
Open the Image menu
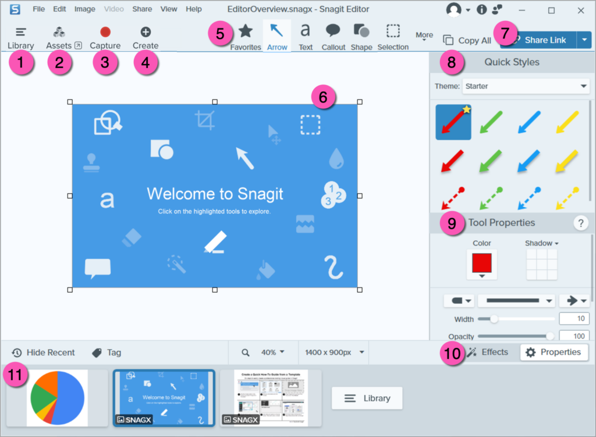point(85,9)
